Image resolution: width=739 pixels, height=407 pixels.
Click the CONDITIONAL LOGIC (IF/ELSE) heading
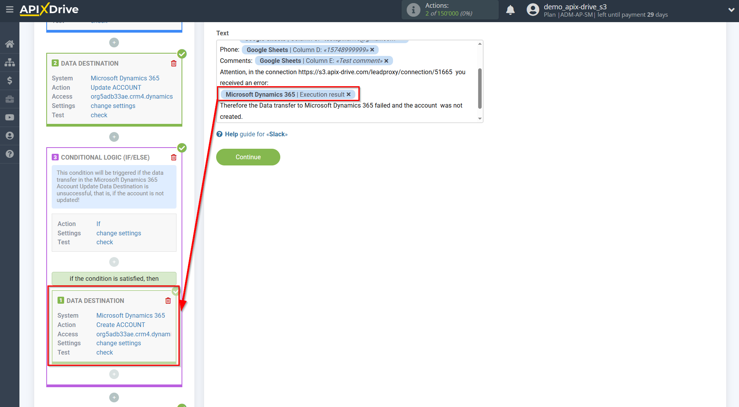[105, 157]
